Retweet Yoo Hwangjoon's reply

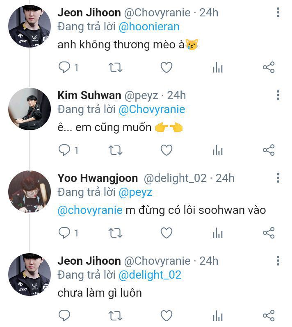tap(115, 233)
